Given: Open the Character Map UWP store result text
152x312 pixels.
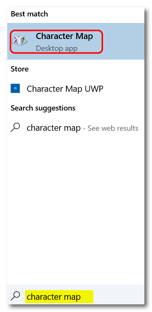Looking at the screenshot, I should (65, 89).
